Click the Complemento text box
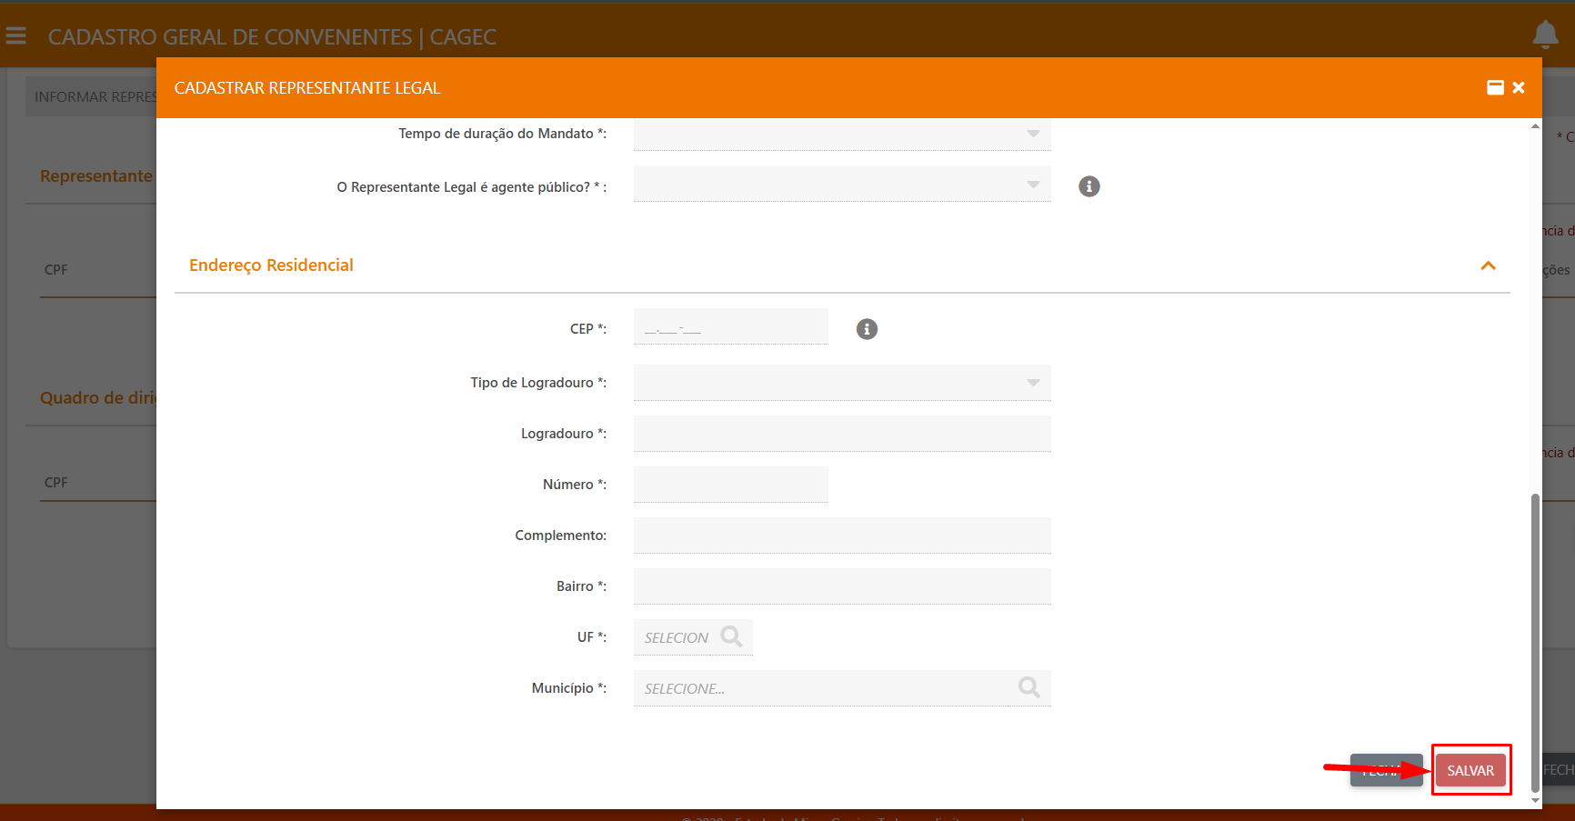The height and width of the screenshot is (821, 1575). click(x=842, y=536)
